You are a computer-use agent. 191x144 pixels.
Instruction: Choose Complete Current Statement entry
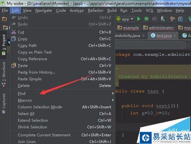(x=63, y=135)
